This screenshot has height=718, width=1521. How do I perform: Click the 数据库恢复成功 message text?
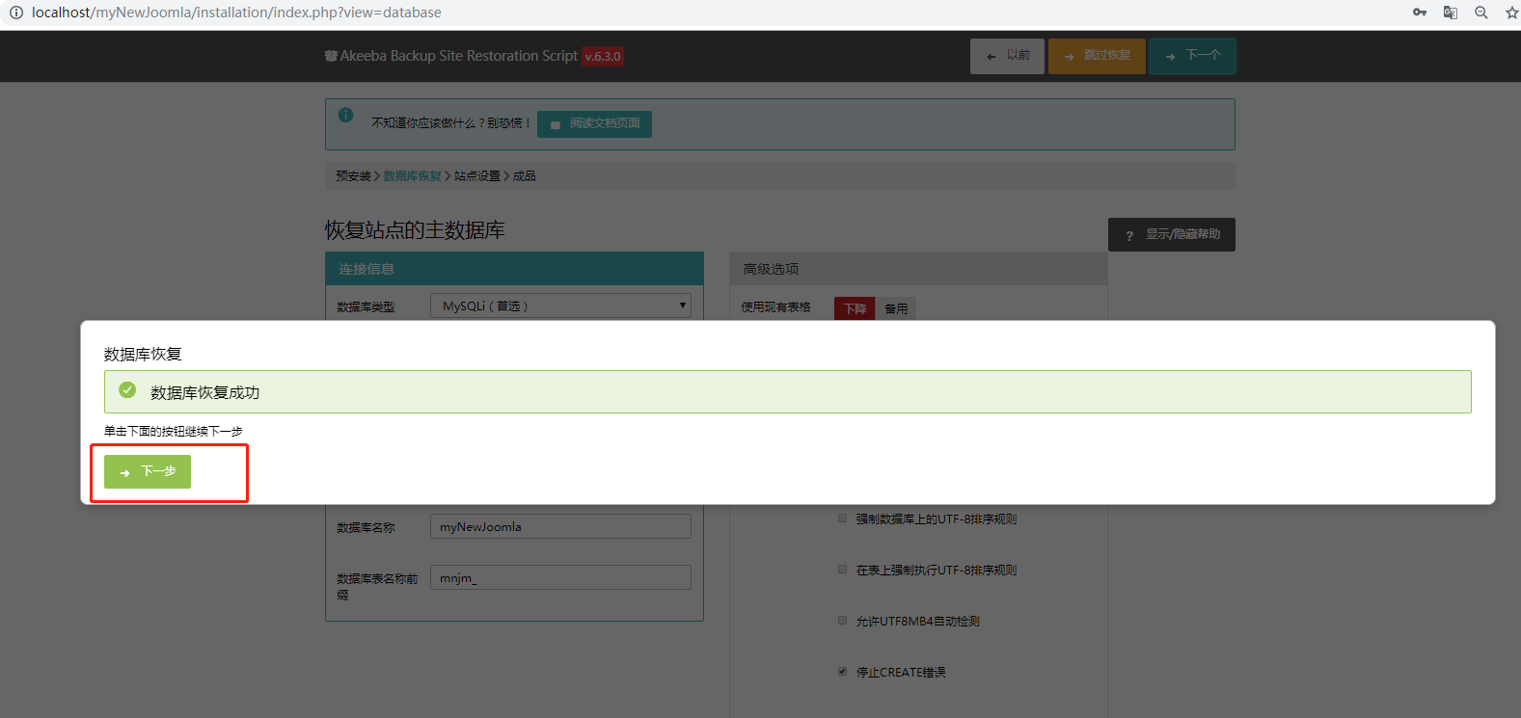click(x=204, y=392)
